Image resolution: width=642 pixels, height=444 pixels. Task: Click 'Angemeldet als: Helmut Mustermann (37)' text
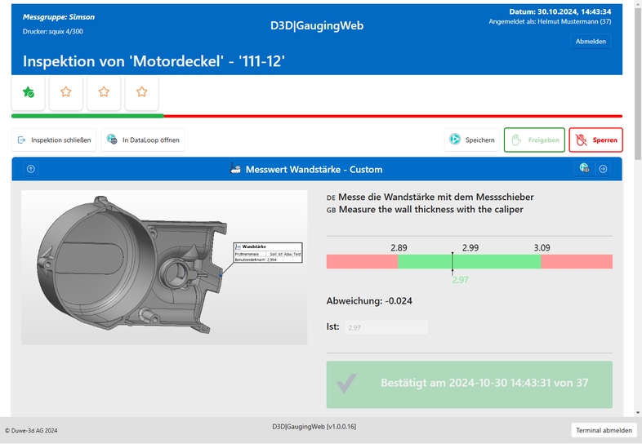(x=550, y=22)
